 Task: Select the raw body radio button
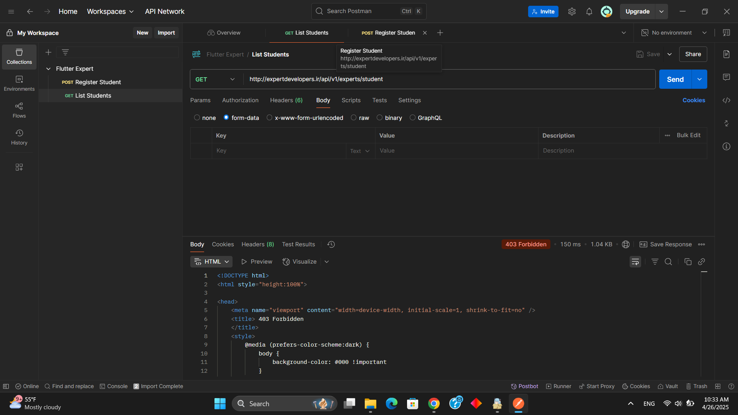coord(354,118)
